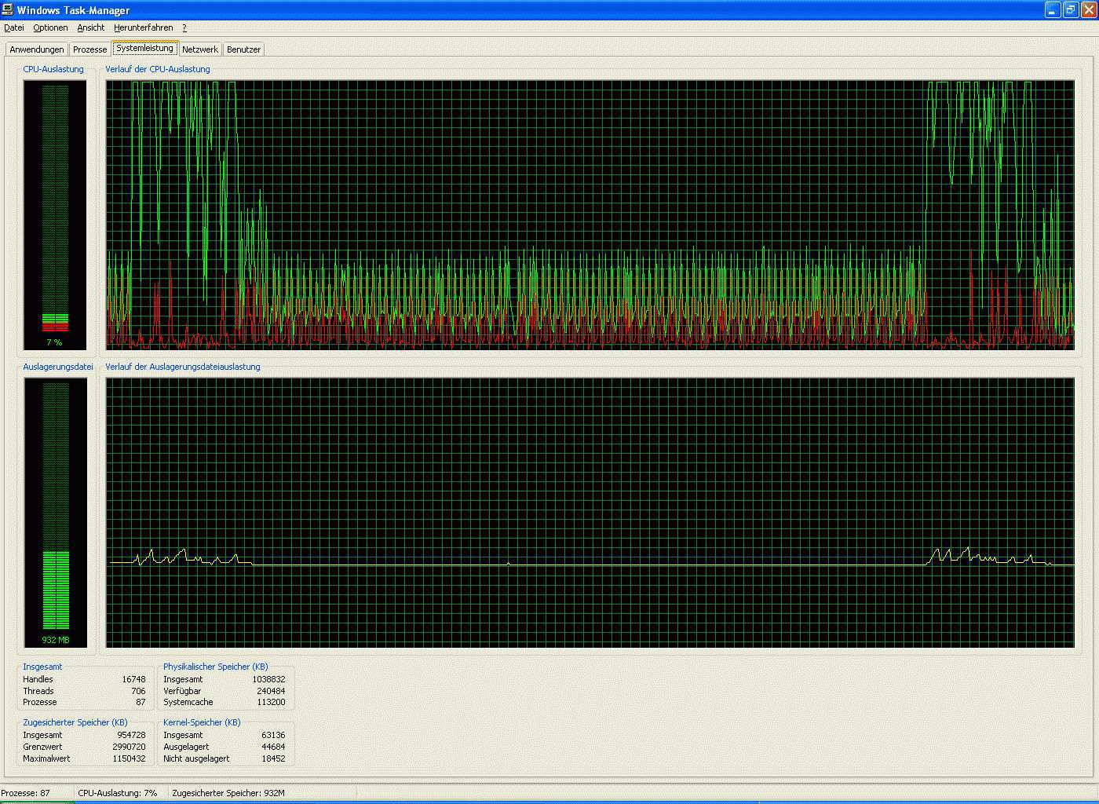1099x804 pixels.
Task: Click the Auslagerungsdateiauslastung history graph
Action: point(590,512)
